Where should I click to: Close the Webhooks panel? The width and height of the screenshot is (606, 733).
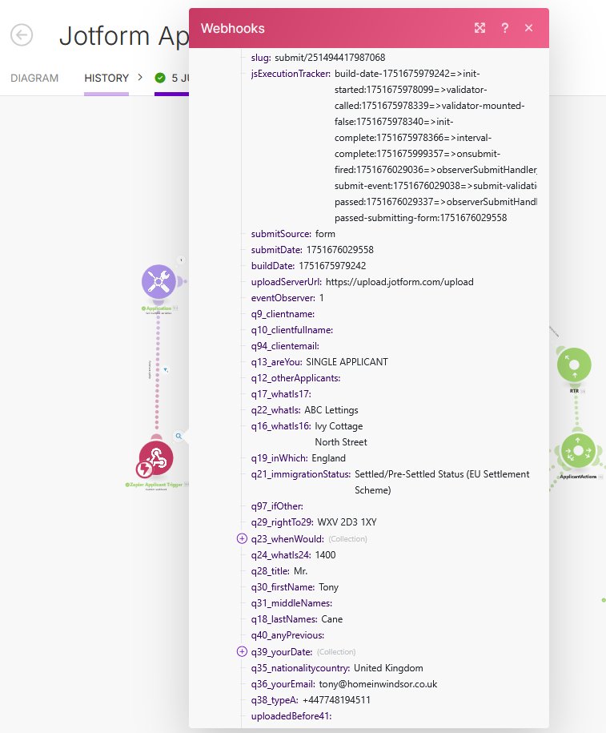[x=529, y=28]
